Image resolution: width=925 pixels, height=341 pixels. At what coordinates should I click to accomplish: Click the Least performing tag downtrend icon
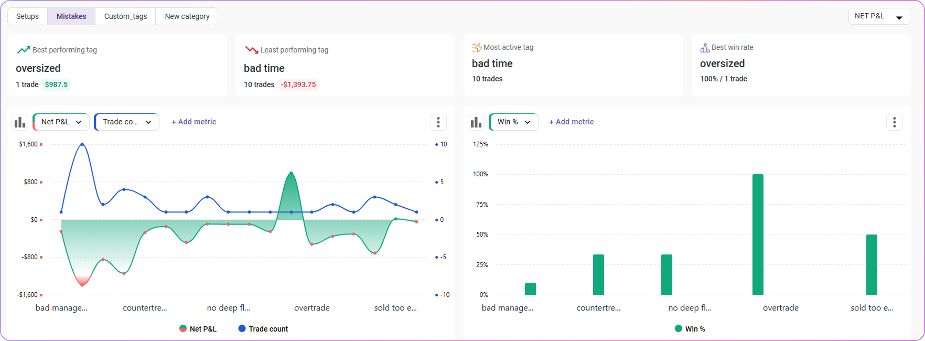click(x=252, y=50)
